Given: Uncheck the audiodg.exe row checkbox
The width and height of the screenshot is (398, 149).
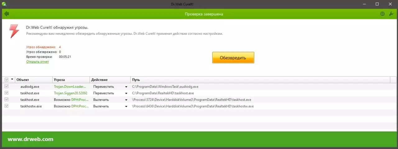Looking at the screenshot, I should coord(7,86).
